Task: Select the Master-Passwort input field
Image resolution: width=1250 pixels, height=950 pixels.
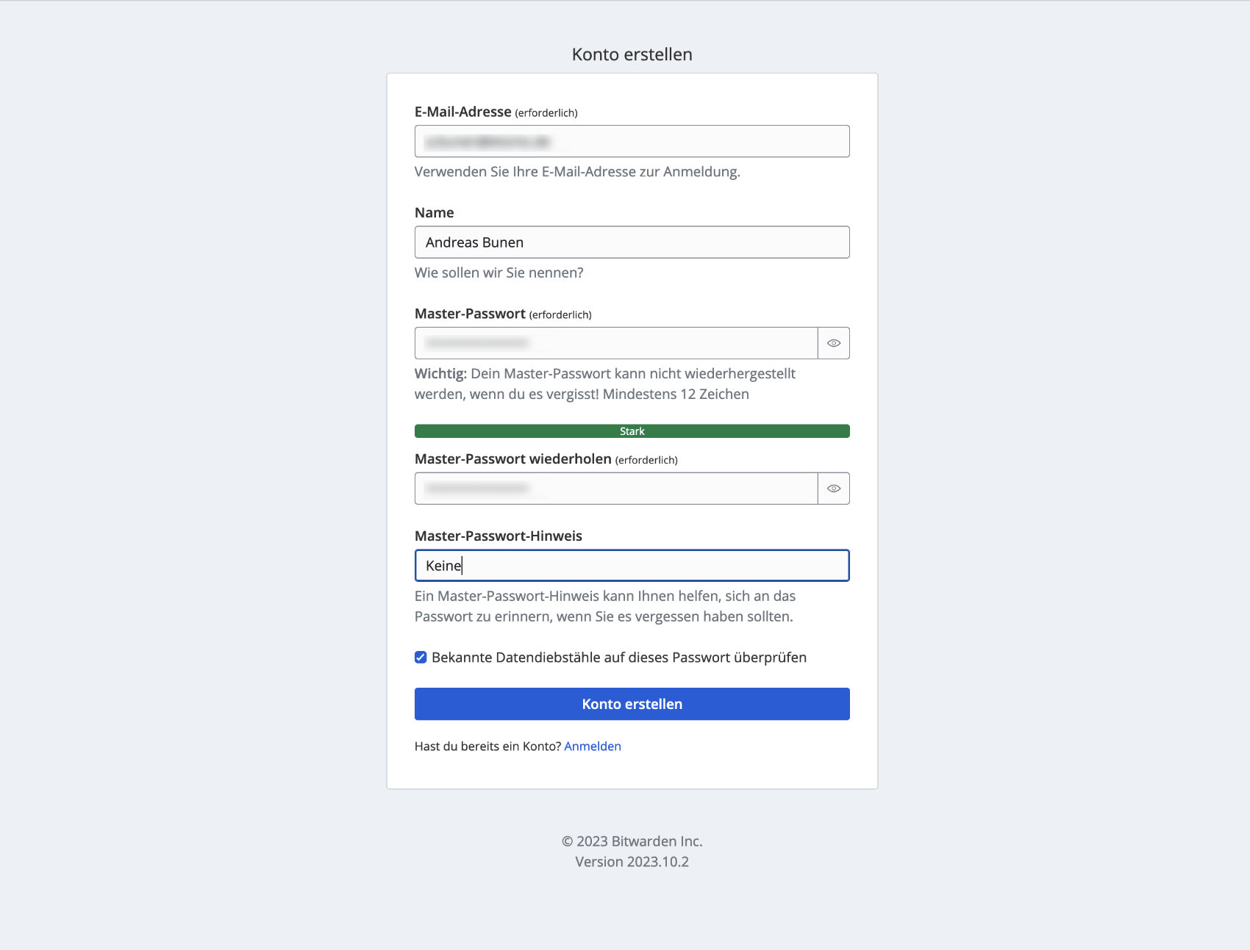Action: tap(616, 343)
